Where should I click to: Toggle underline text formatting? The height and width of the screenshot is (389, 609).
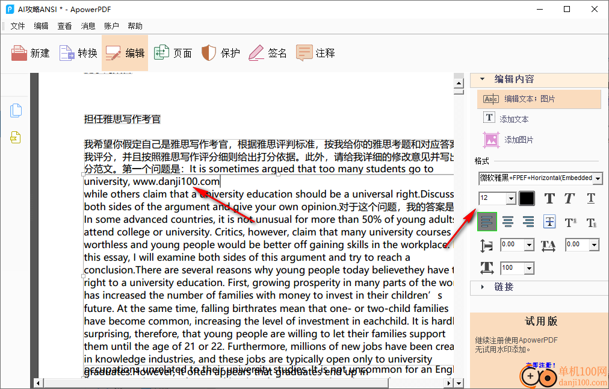(x=591, y=199)
